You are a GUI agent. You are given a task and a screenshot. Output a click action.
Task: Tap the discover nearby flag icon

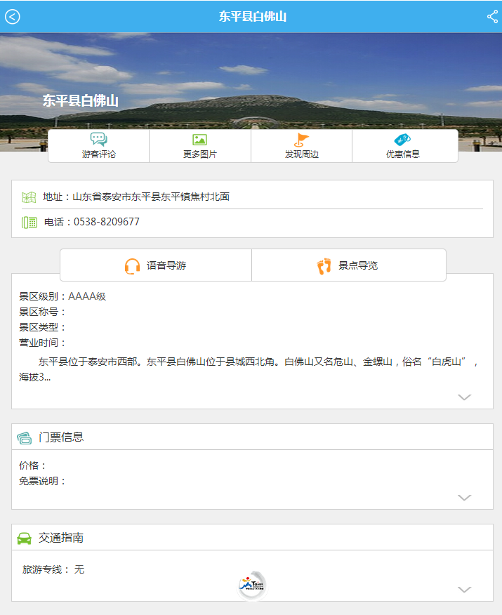301,140
